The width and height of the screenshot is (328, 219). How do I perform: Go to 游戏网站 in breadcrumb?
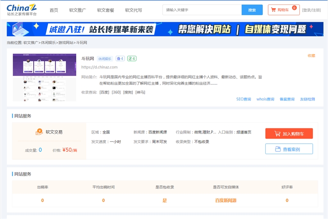tap(66, 43)
